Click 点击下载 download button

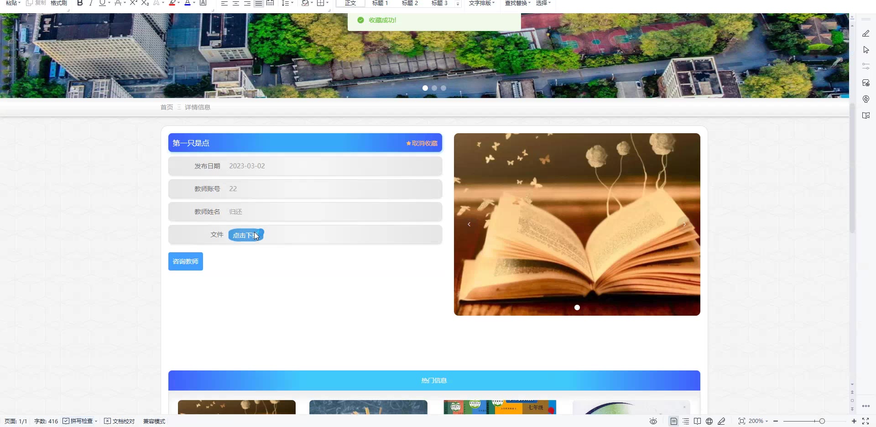(246, 235)
